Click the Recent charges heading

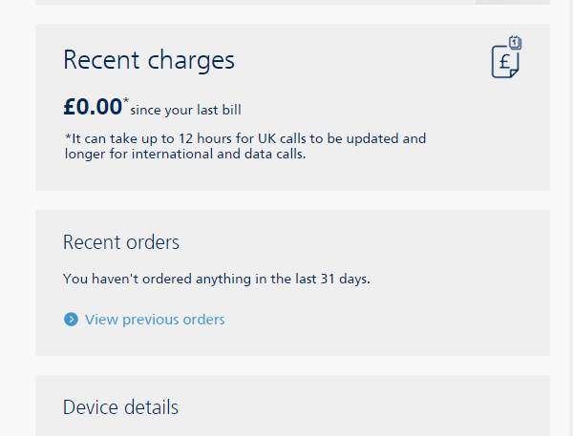pyautogui.click(x=148, y=60)
